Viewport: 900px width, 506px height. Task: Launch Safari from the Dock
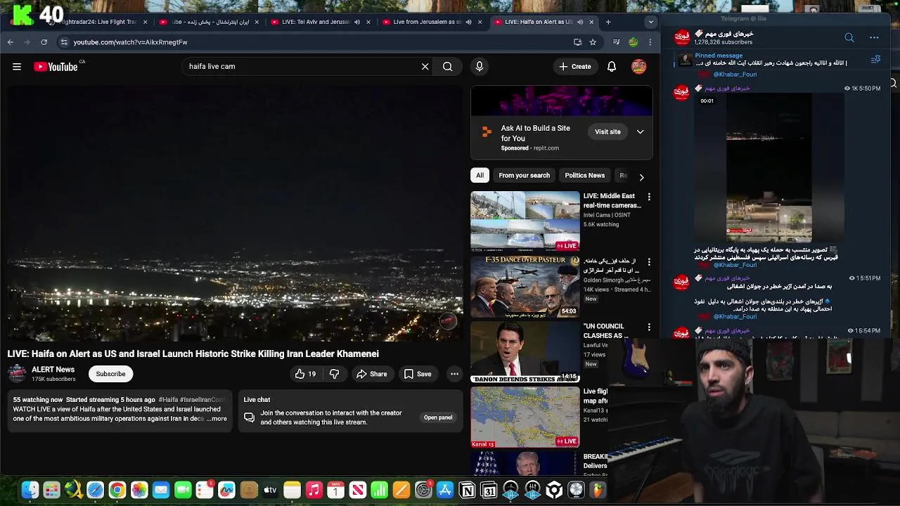point(95,490)
